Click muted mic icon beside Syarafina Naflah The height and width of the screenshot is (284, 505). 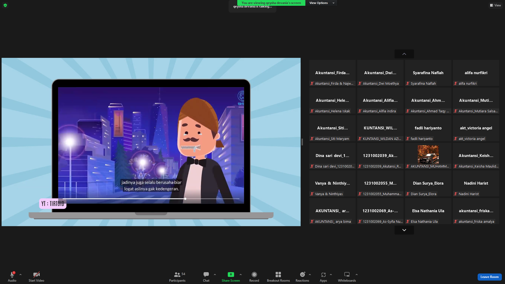[x=408, y=83]
